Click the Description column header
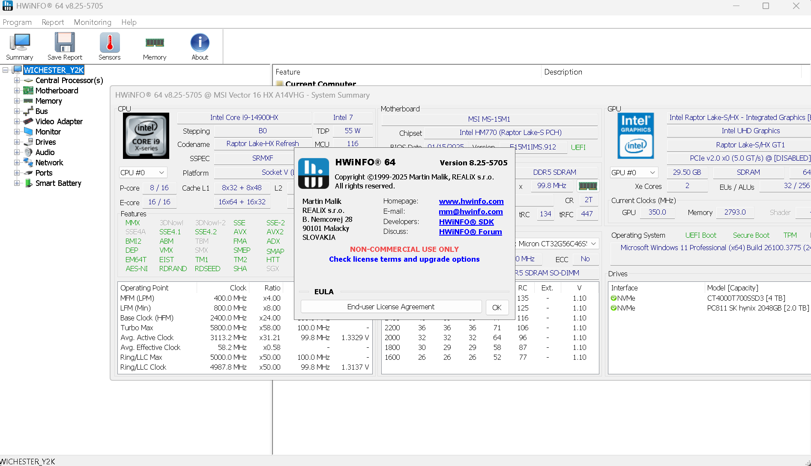This screenshot has width=811, height=466. (x=671, y=72)
